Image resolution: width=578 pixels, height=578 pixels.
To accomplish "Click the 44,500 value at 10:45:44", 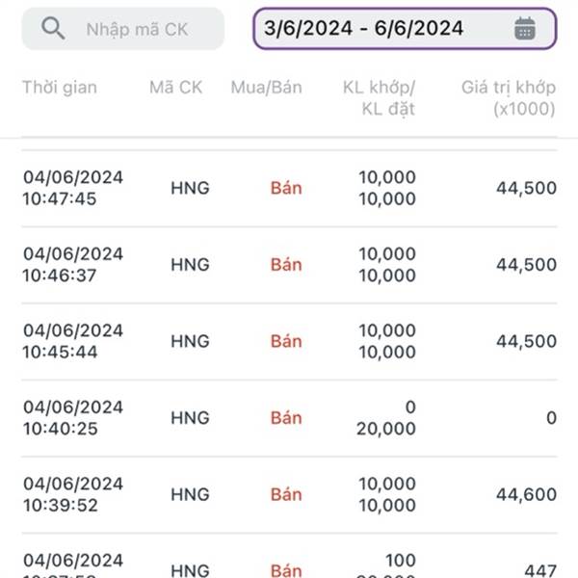I will coord(526,341).
